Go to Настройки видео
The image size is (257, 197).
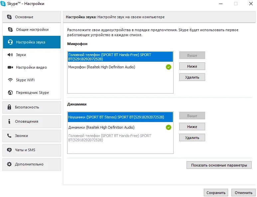pyautogui.click(x=32, y=67)
